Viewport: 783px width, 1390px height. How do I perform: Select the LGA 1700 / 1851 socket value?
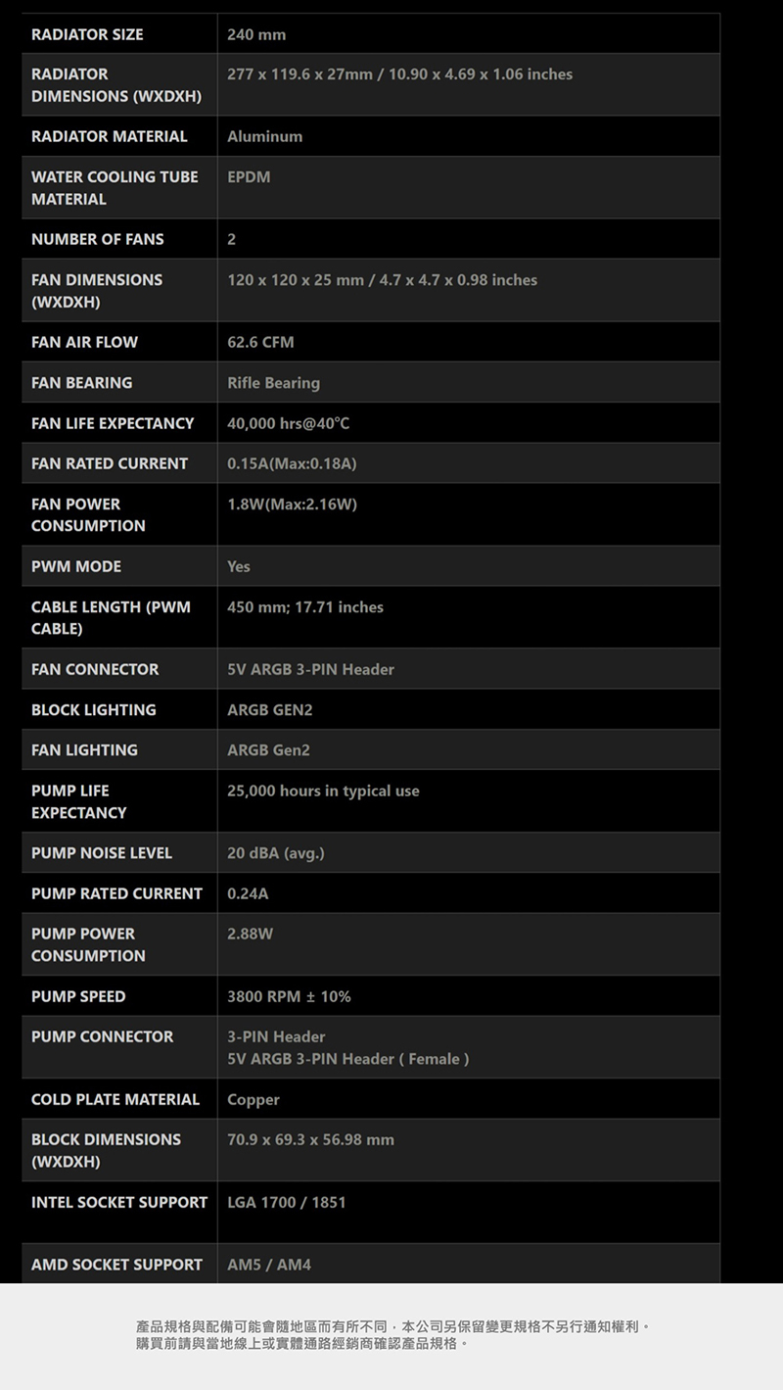286,1202
